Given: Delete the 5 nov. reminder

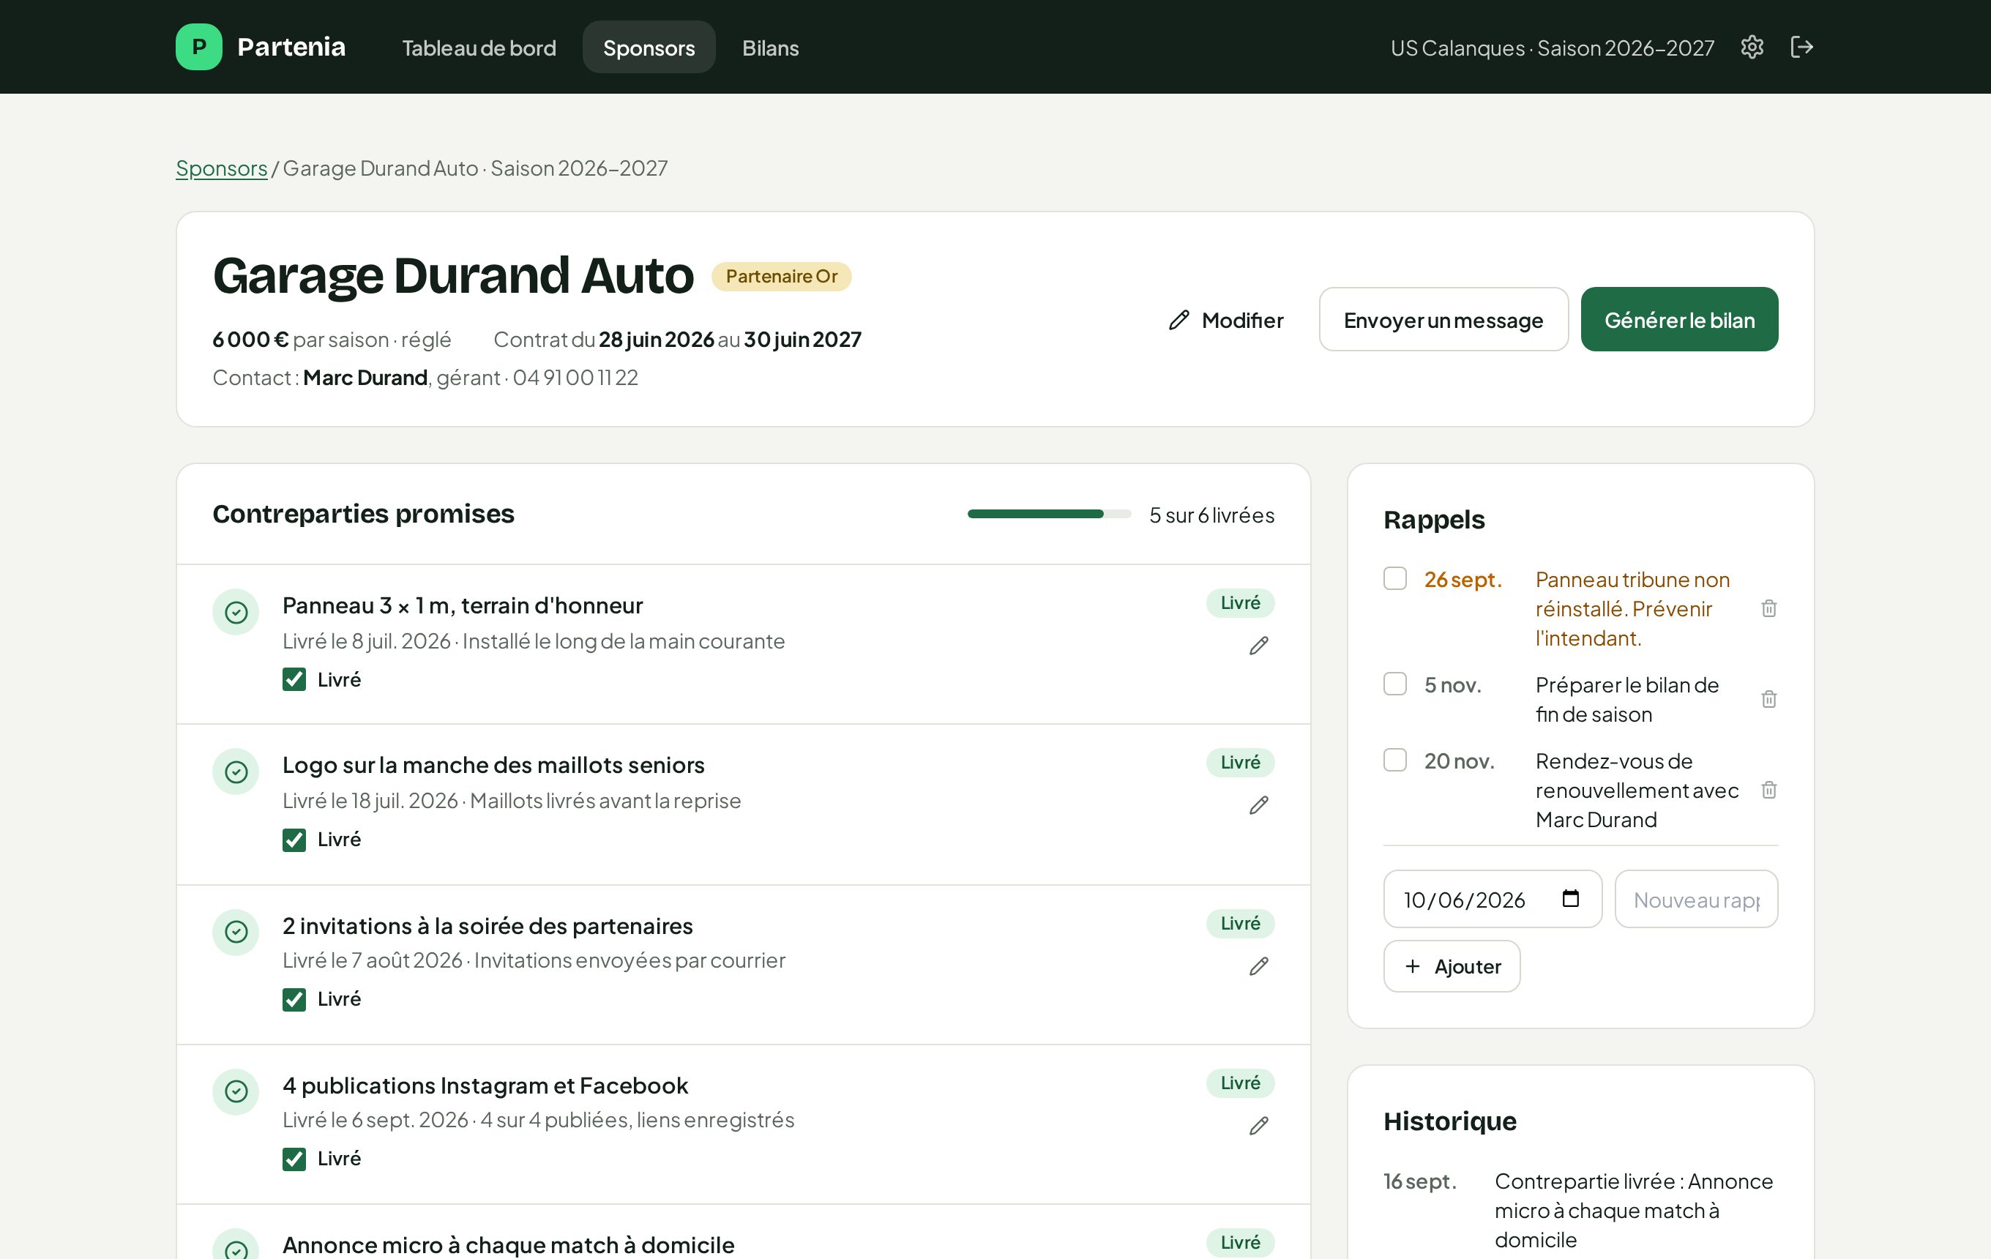Looking at the screenshot, I should [1768, 699].
